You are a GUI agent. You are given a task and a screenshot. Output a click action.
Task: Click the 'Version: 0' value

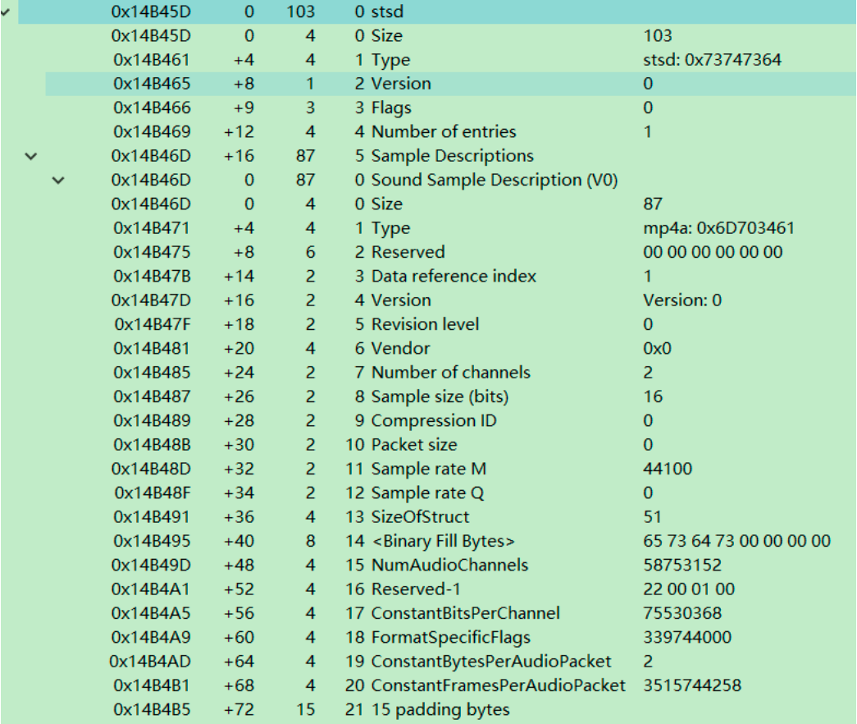pos(682,300)
